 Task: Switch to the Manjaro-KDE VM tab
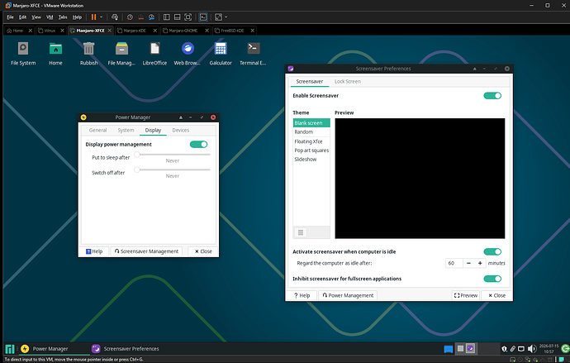[135, 31]
